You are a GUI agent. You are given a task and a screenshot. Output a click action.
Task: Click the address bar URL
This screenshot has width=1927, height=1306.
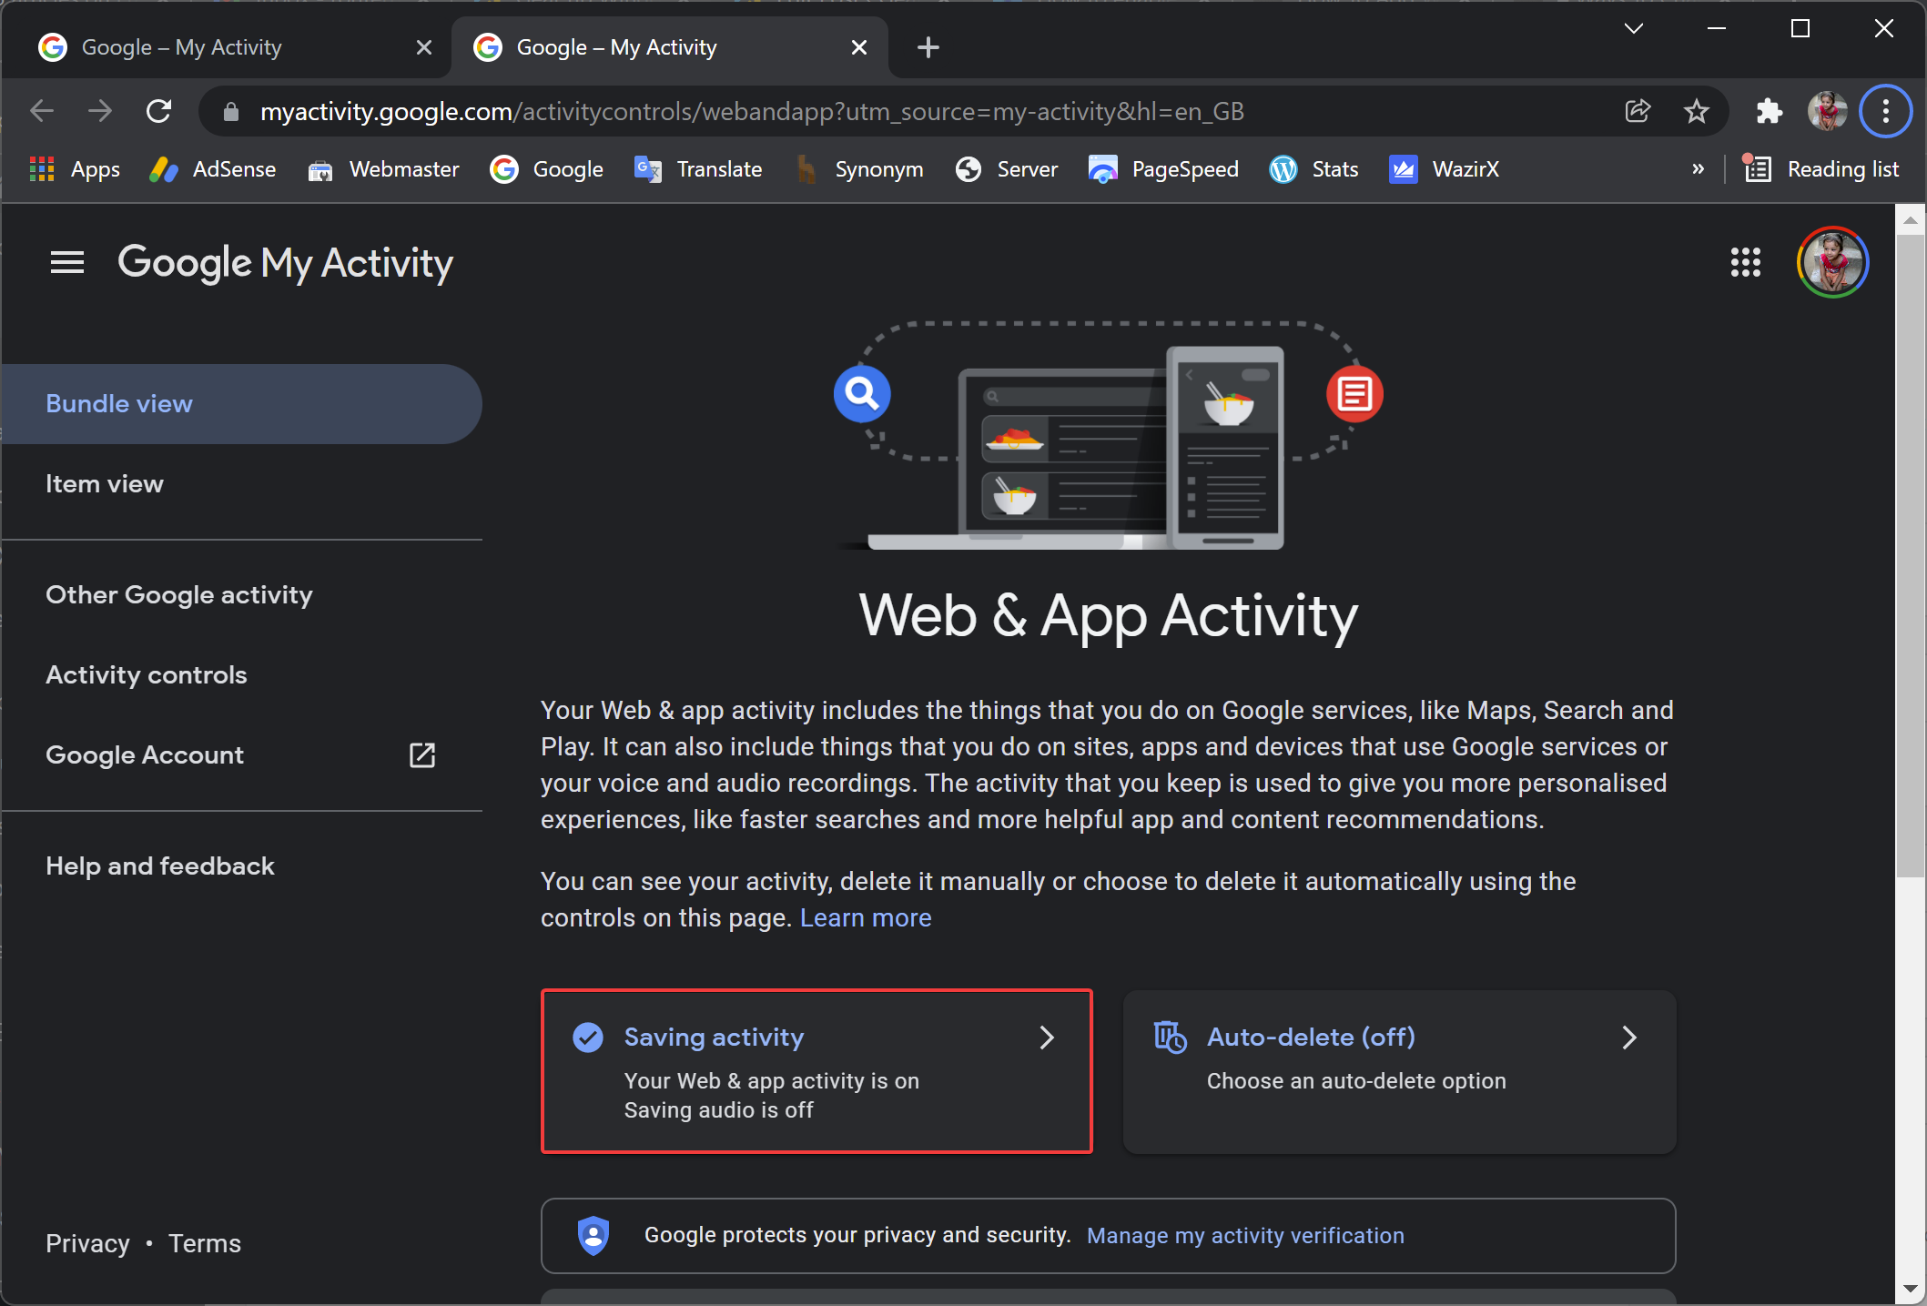752,111
